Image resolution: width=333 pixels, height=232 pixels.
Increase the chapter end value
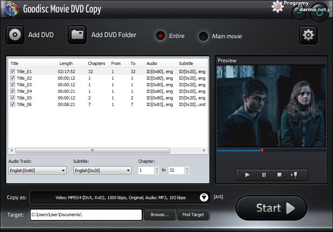tap(187, 168)
